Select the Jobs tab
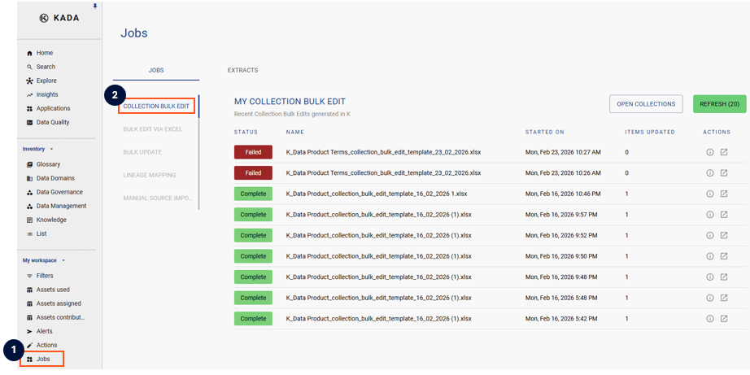Image resolution: width=750 pixels, height=375 pixels. coord(156,70)
